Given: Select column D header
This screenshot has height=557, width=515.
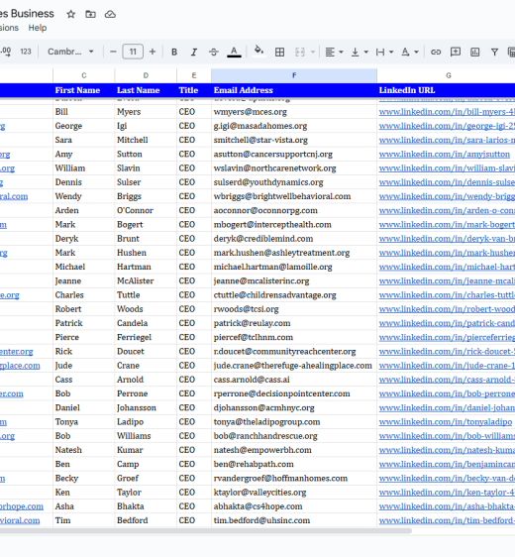Looking at the screenshot, I should click(x=146, y=75).
